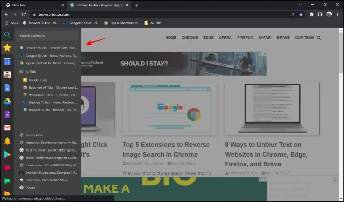The image size is (344, 202).
Task: Select CHROME in the site navigation menu
Action: pyautogui.click(x=189, y=38)
